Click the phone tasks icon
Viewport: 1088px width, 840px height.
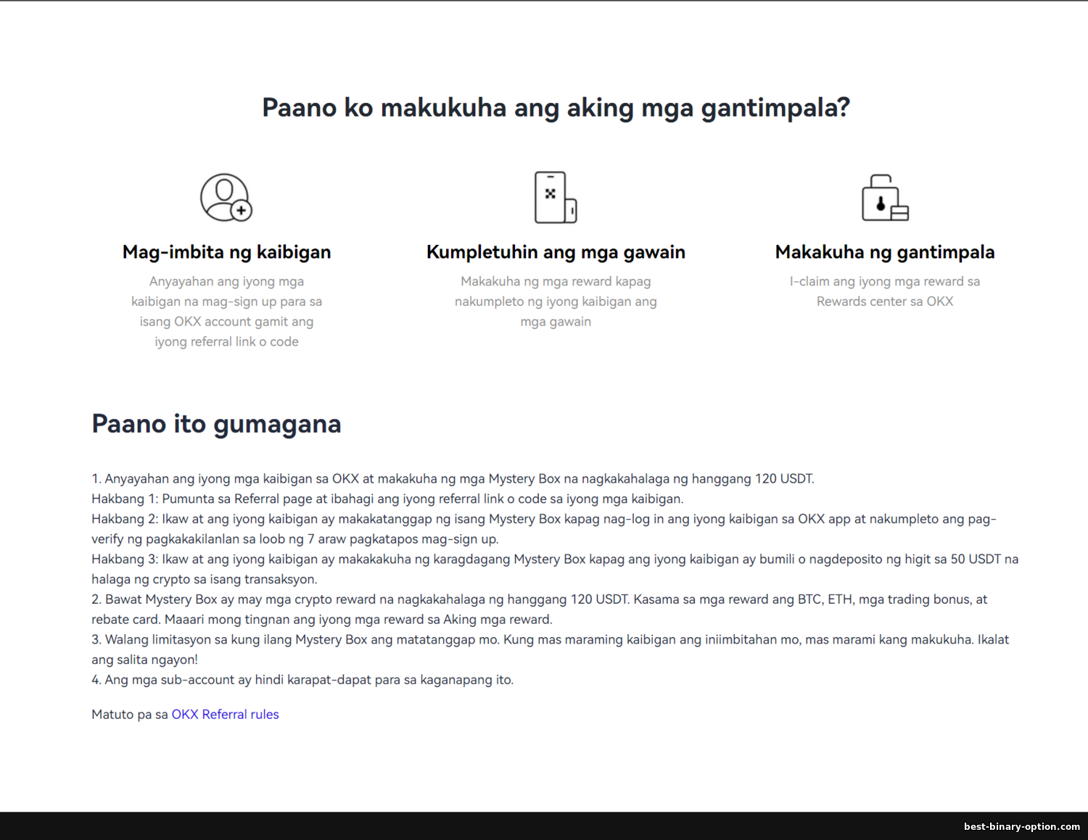tap(555, 197)
